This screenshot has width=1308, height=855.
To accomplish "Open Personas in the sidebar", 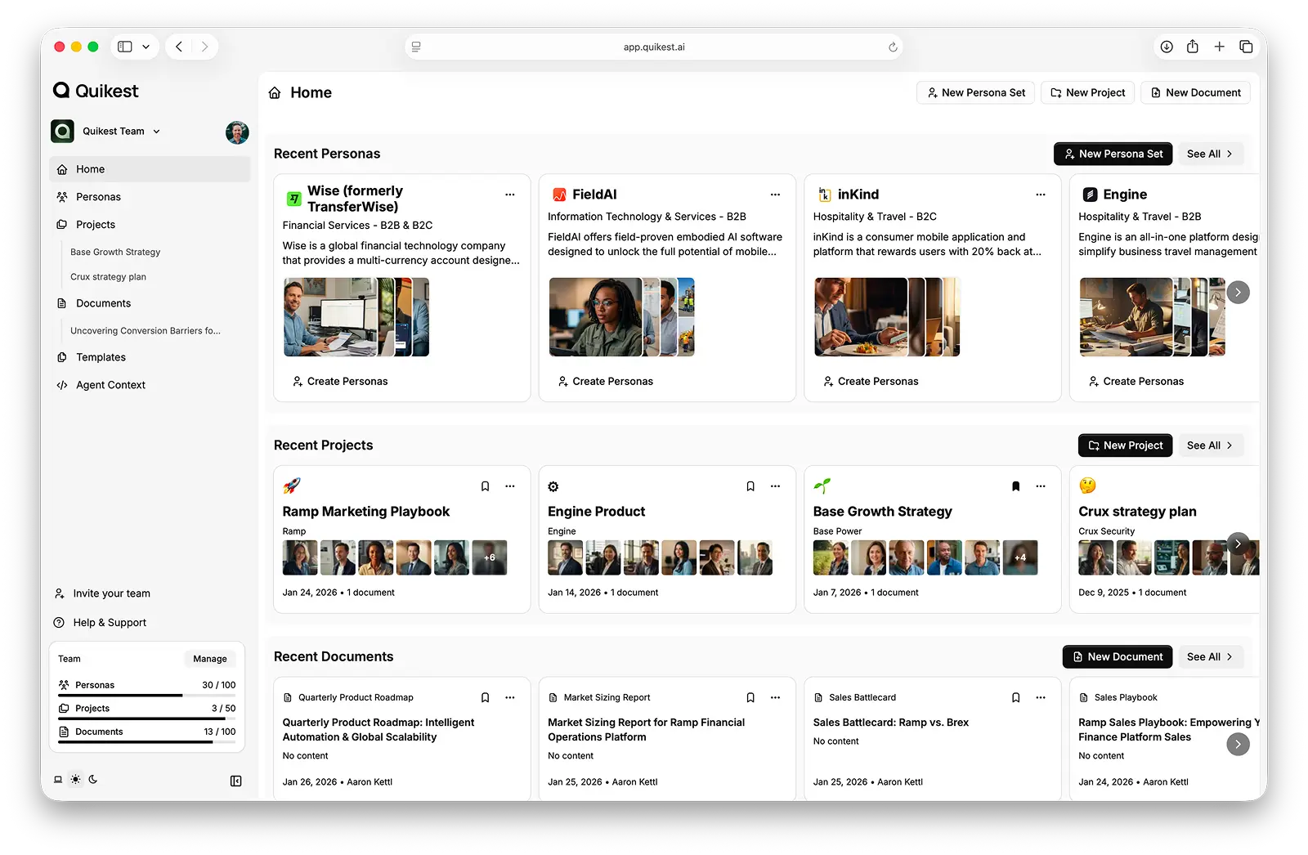I will tap(150, 197).
